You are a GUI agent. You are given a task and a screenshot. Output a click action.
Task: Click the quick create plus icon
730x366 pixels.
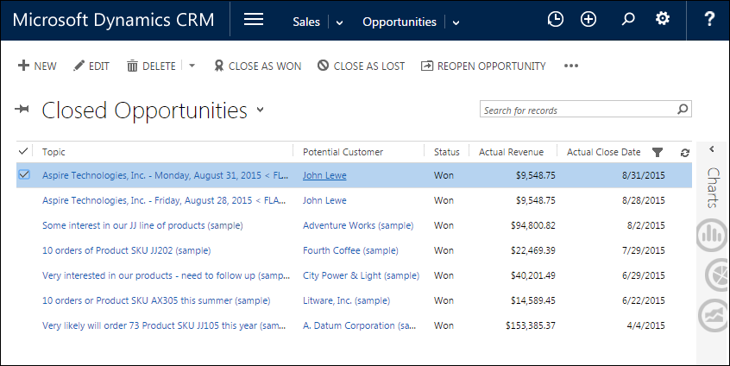tap(588, 20)
